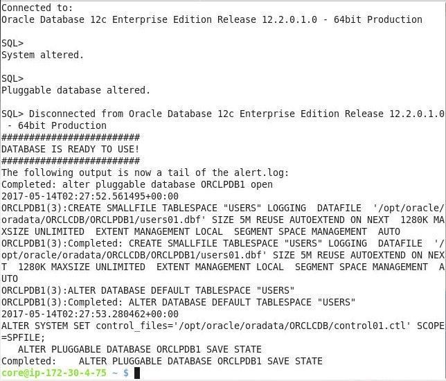Viewport: 446px width, 381px height.
Task: Click the 'DATABASE IS READY TO USE!' line
Action: (x=71, y=149)
